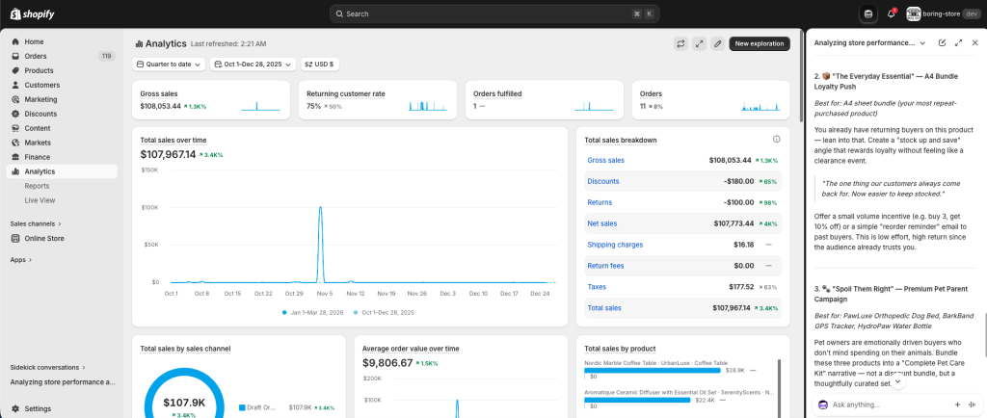Open the comparison date range dropdown
The image size is (987, 418).
(x=253, y=65)
